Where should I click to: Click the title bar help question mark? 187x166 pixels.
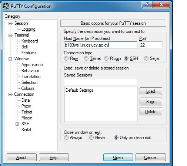pyautogui.click(x=147, y=5)
